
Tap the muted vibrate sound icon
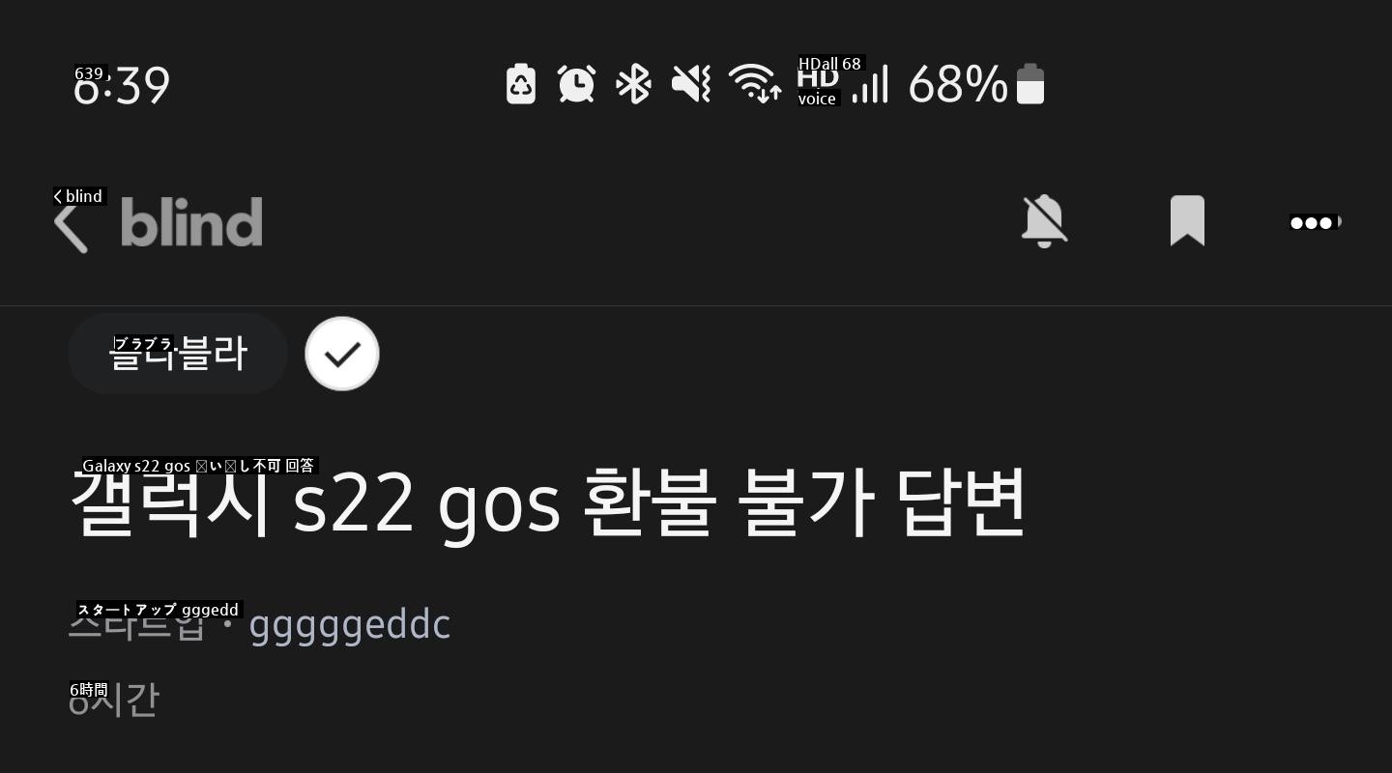(x=691, y=84)
